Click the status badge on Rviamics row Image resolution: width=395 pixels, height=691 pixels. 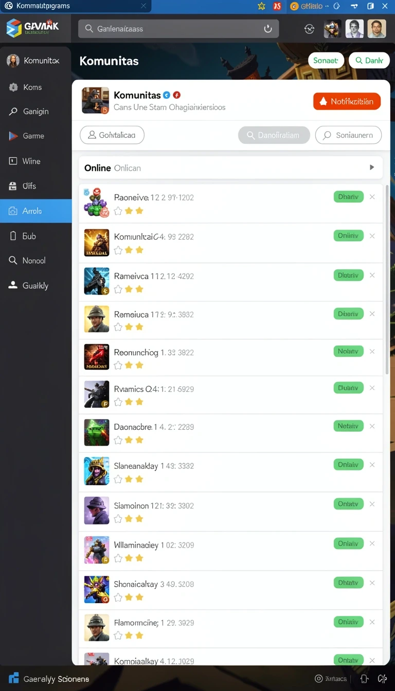click(x=348, y=388)
